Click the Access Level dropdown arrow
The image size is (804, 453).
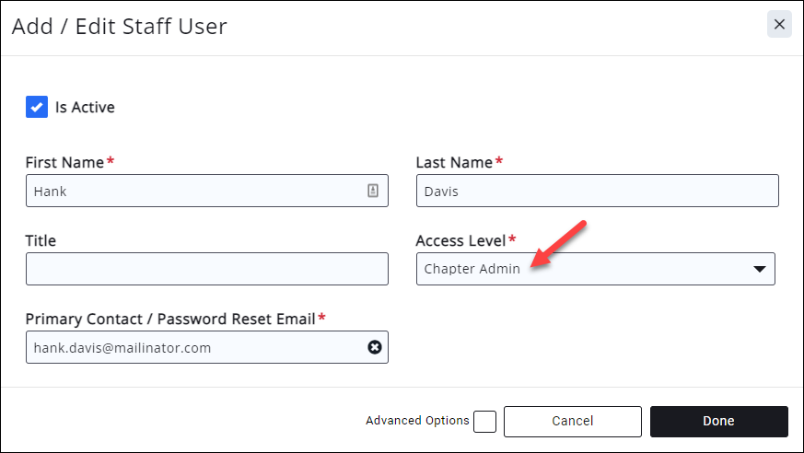coord(759,269)
